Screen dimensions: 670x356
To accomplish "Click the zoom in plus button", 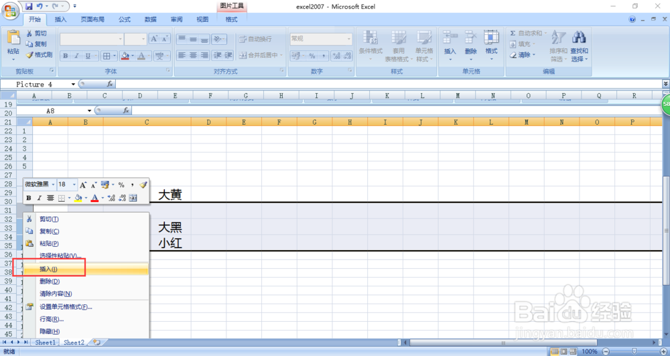I will point(663,351).
